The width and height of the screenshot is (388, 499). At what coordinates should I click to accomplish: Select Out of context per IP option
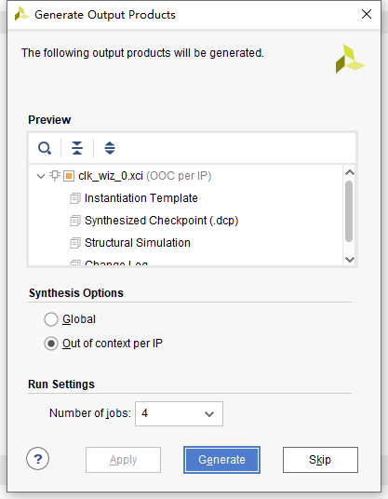coord(51,344)
